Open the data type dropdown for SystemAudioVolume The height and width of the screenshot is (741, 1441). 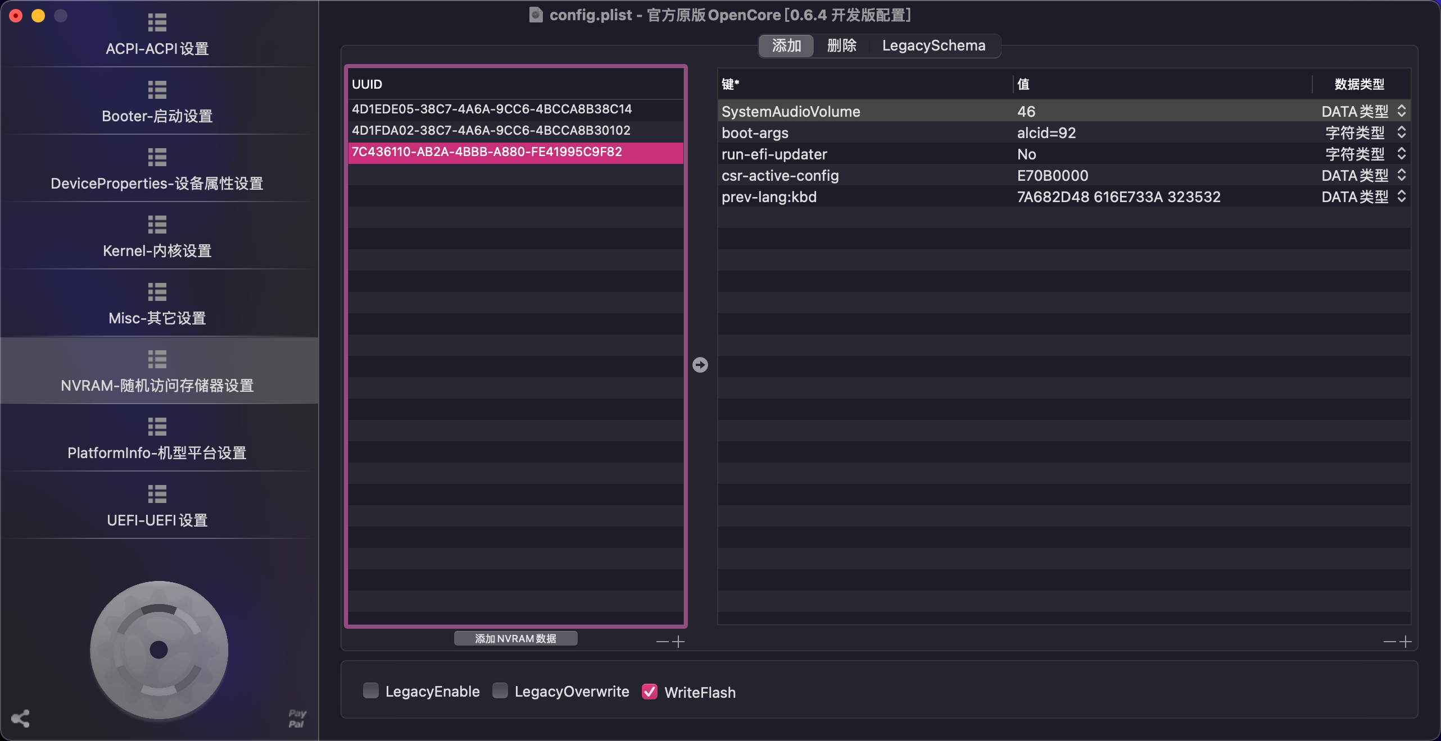pos(1403,111)
